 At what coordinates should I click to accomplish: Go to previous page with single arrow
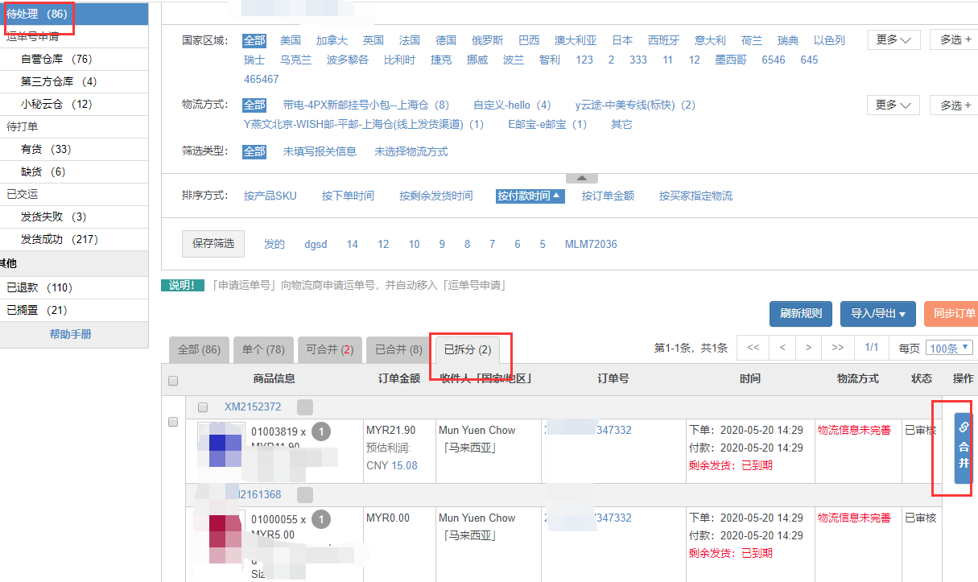tap(782, 348)
